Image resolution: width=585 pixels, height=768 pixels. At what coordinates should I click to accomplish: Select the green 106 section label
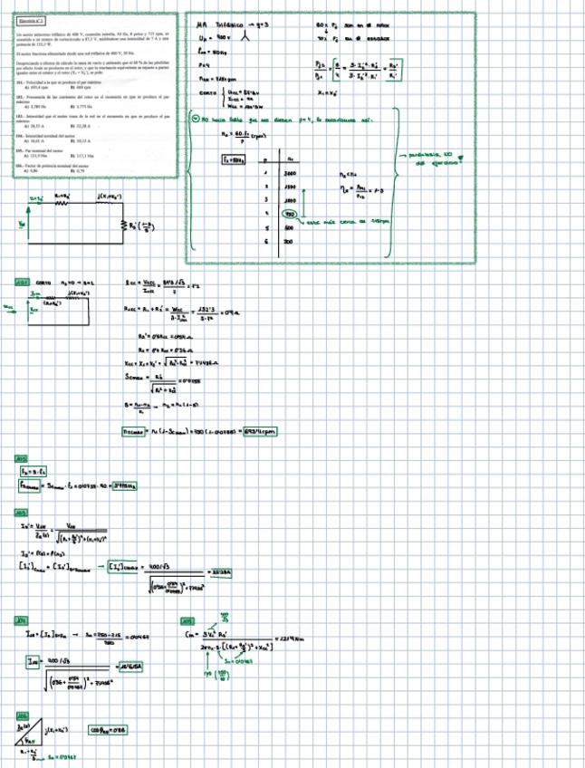(x=23, y=715)
